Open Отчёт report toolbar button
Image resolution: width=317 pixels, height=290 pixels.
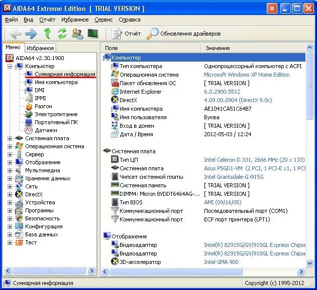pos(126,34)
